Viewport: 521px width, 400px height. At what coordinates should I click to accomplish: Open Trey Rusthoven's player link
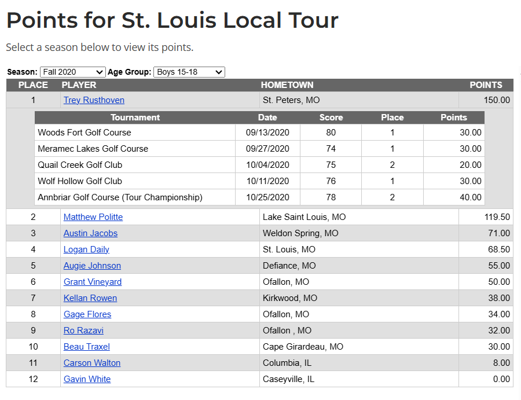click(94, 100)
